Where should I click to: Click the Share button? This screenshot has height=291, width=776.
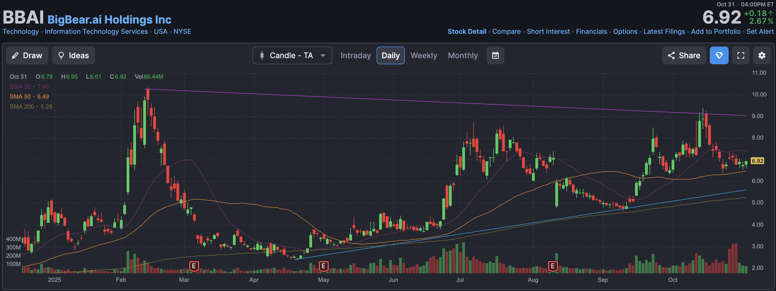[684, 55]
